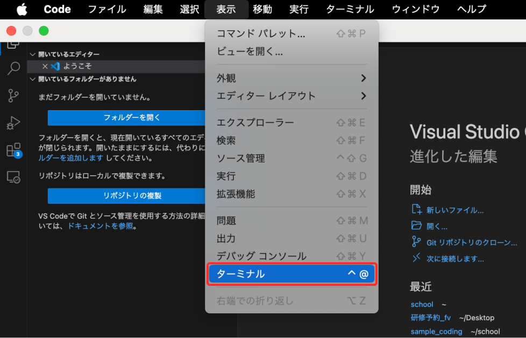Click the folder icon beside 開く
Viewport: 526px width, 338px height.
[416, 225]
